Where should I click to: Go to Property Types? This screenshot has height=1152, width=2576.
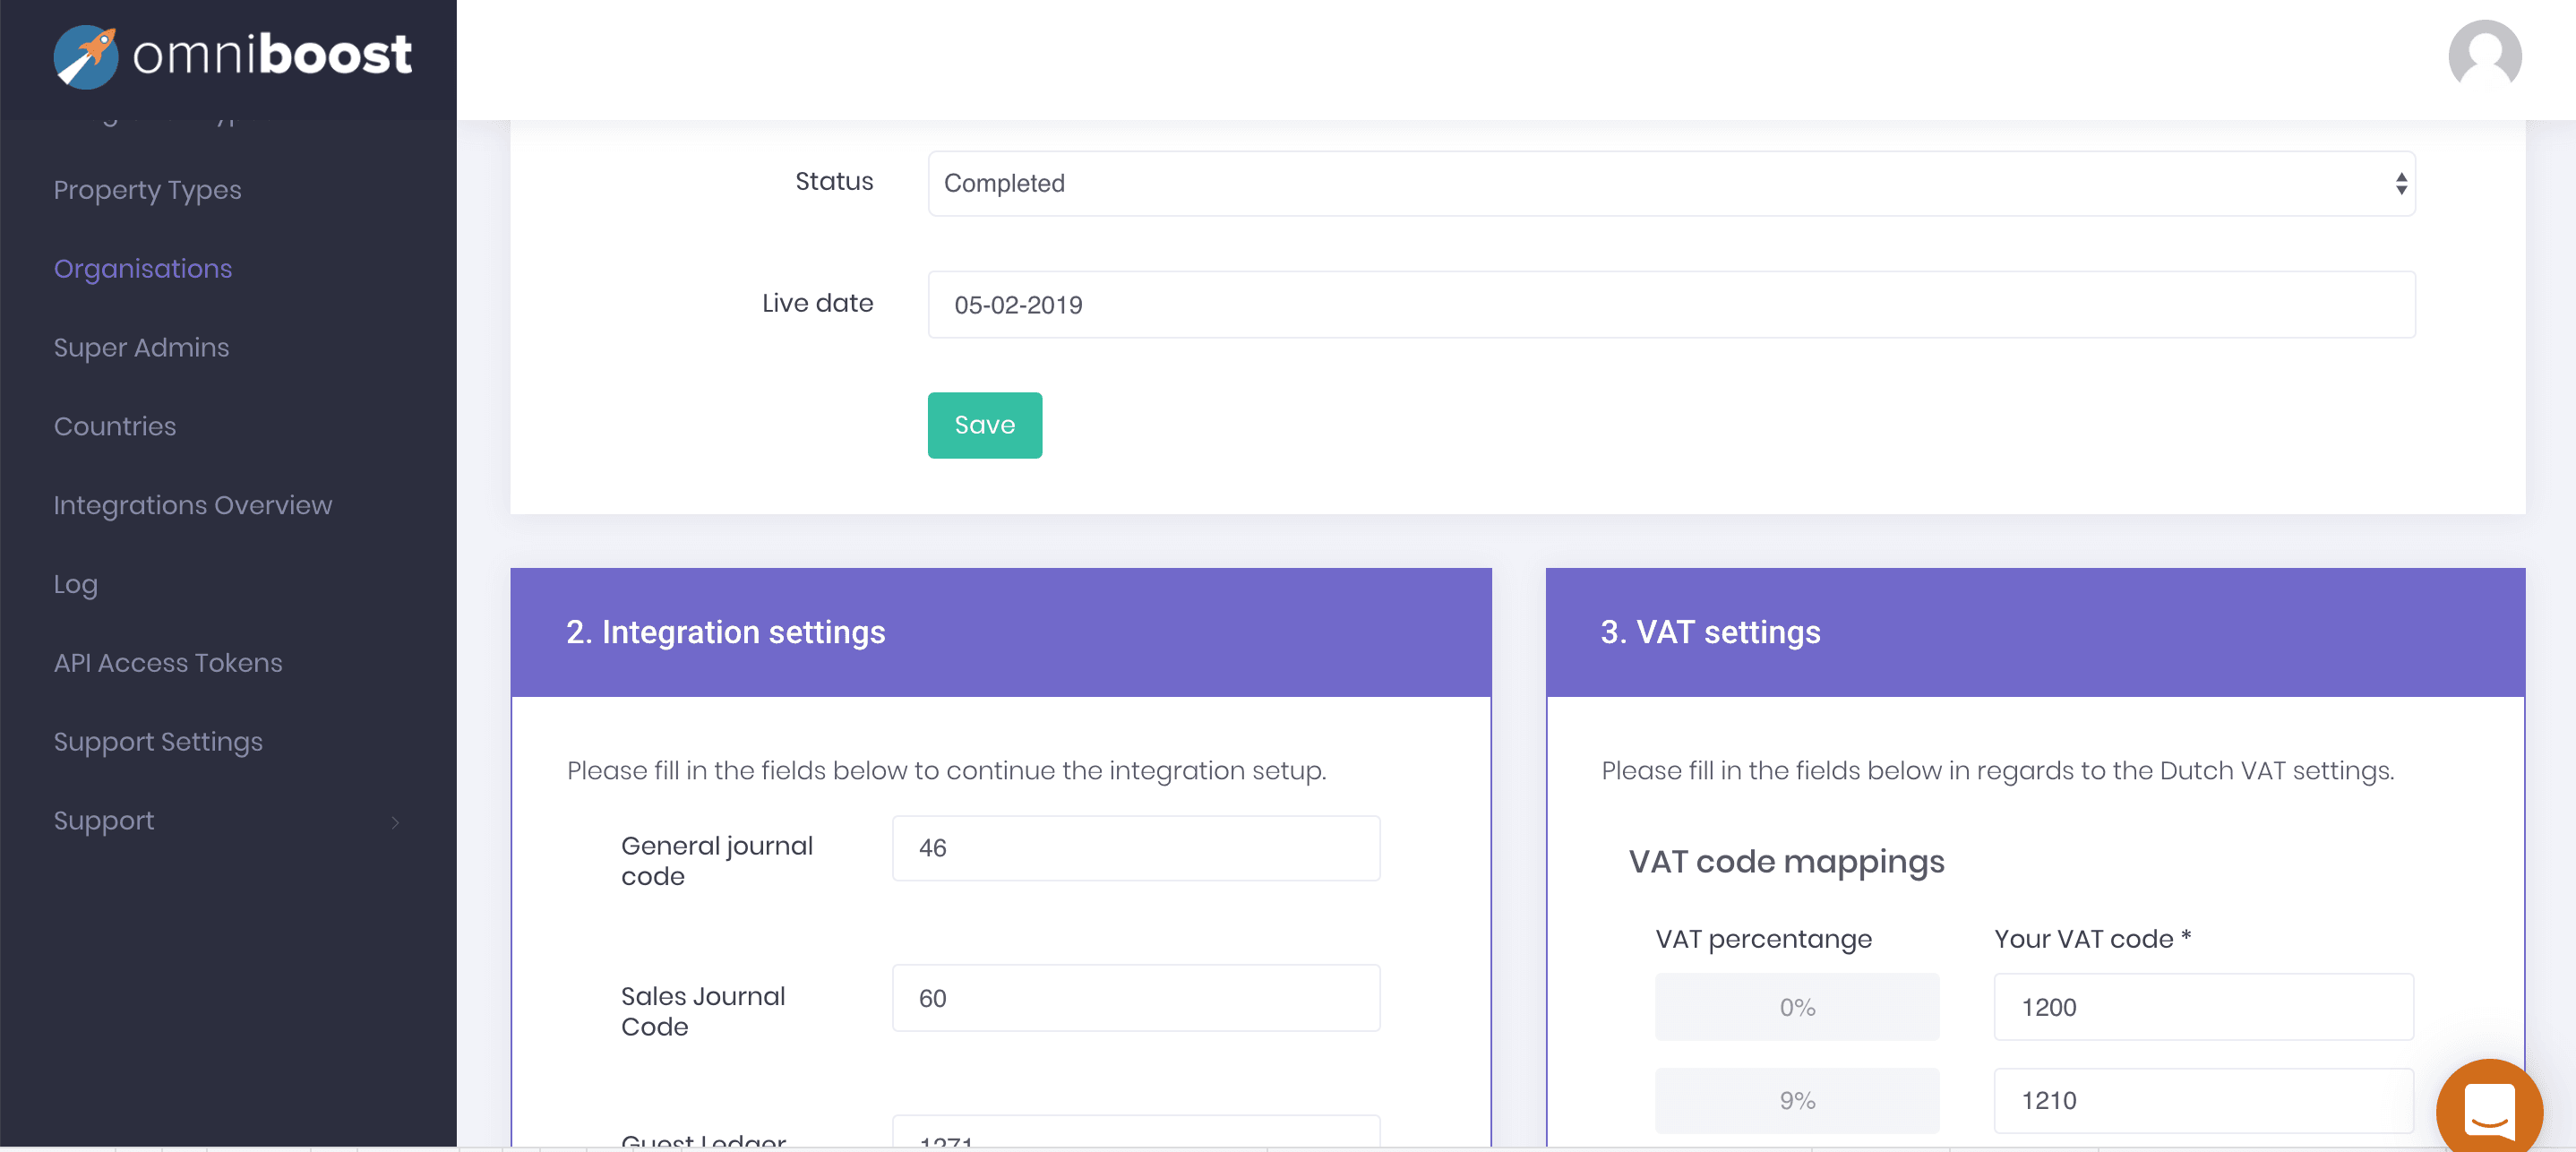tap(147, 190)
